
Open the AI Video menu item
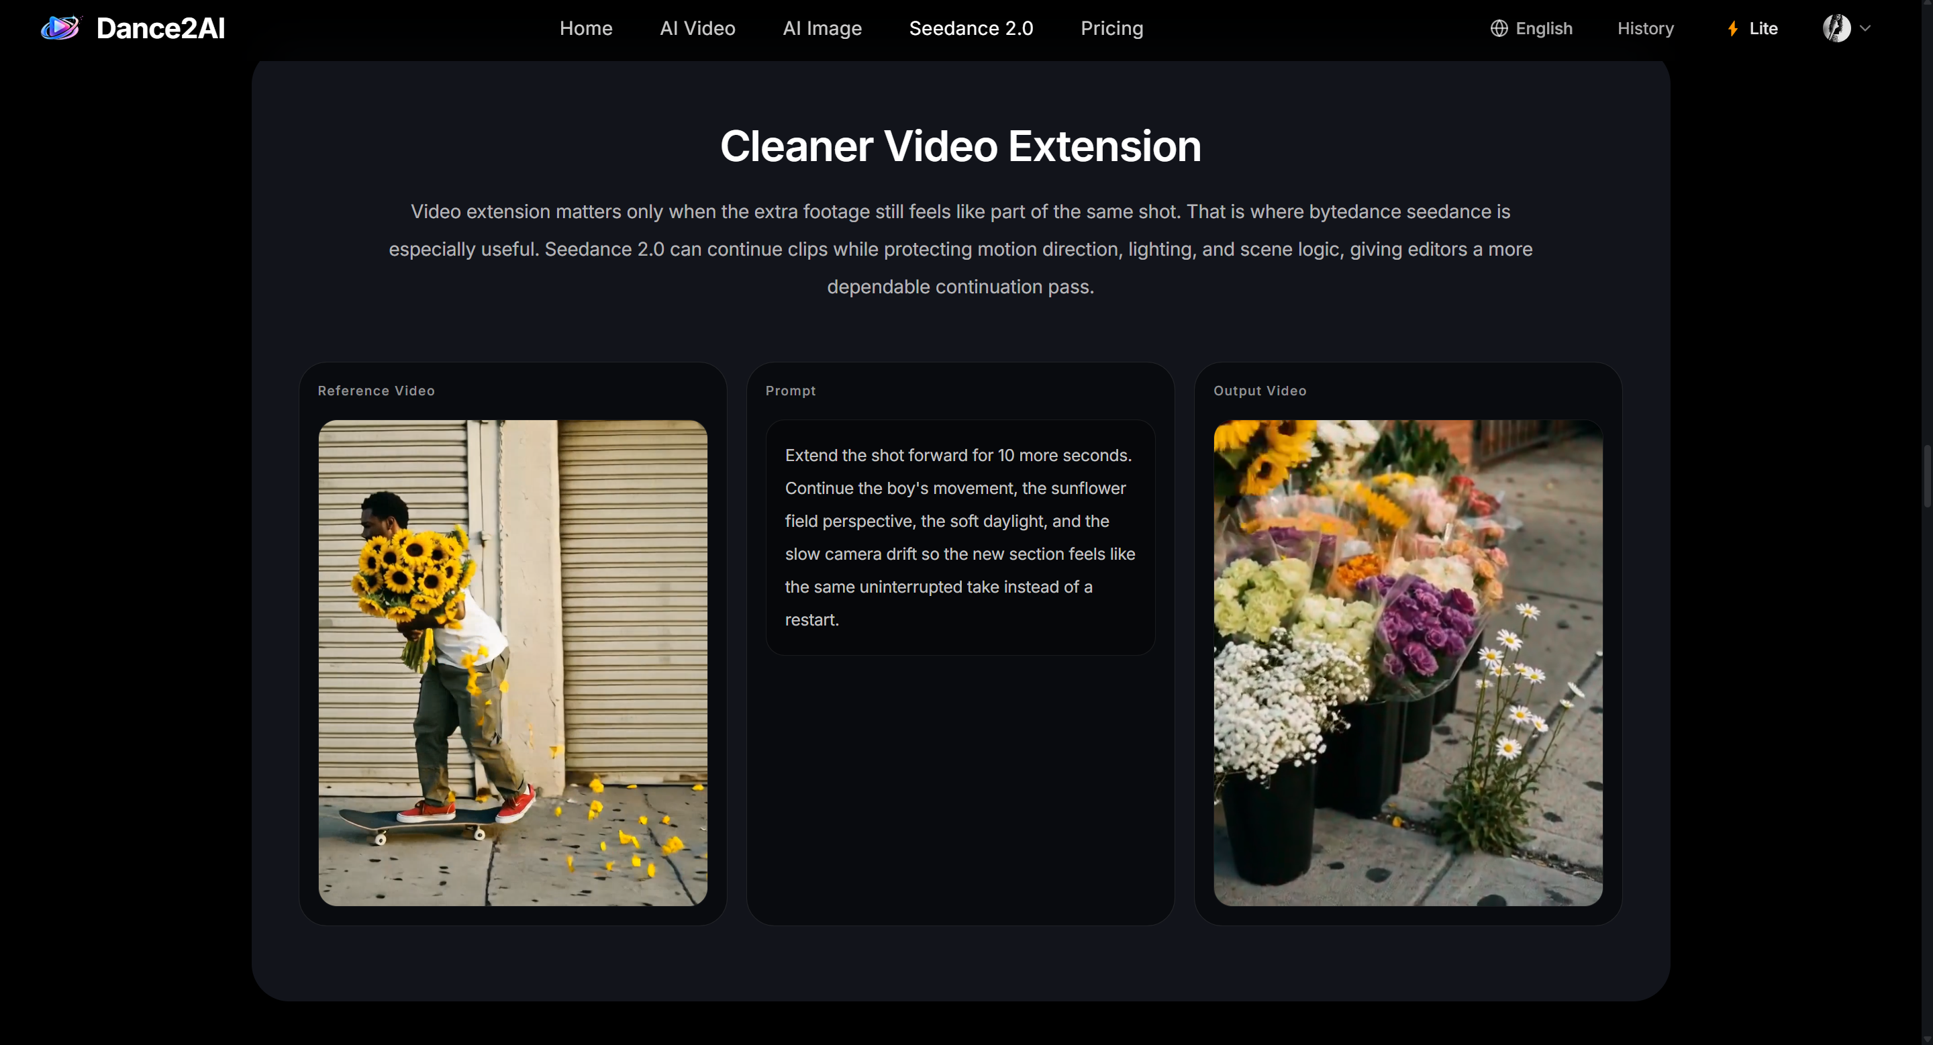pyautogui.click(x=697, y=28)
